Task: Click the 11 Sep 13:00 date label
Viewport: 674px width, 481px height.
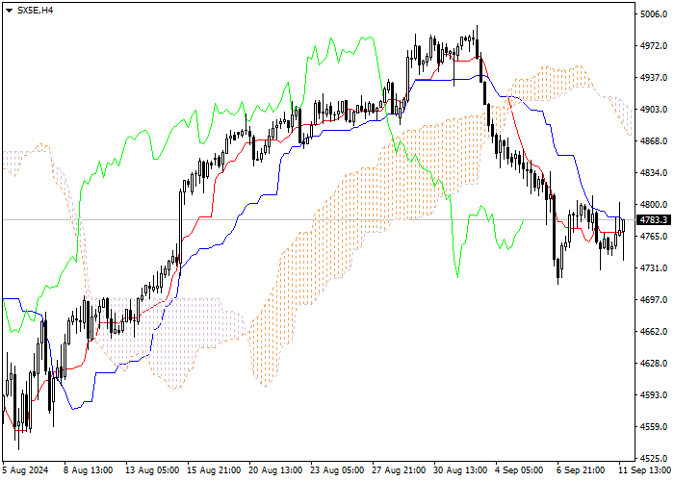Action: 645,470
